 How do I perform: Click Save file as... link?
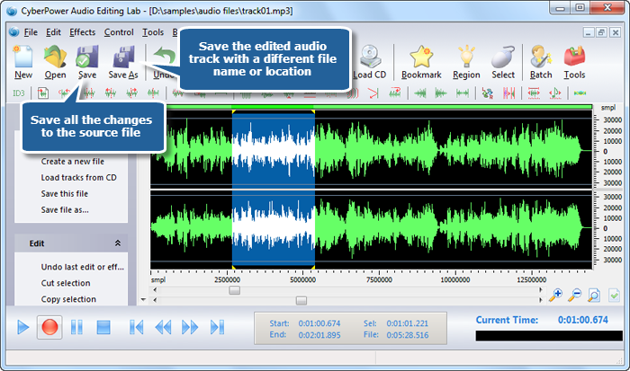(65, 209)
